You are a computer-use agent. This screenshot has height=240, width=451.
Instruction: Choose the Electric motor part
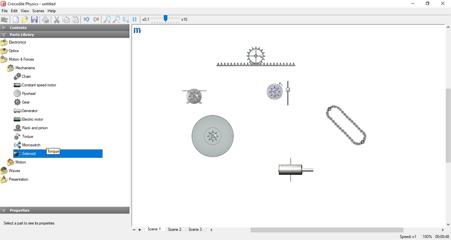point(29,119)
